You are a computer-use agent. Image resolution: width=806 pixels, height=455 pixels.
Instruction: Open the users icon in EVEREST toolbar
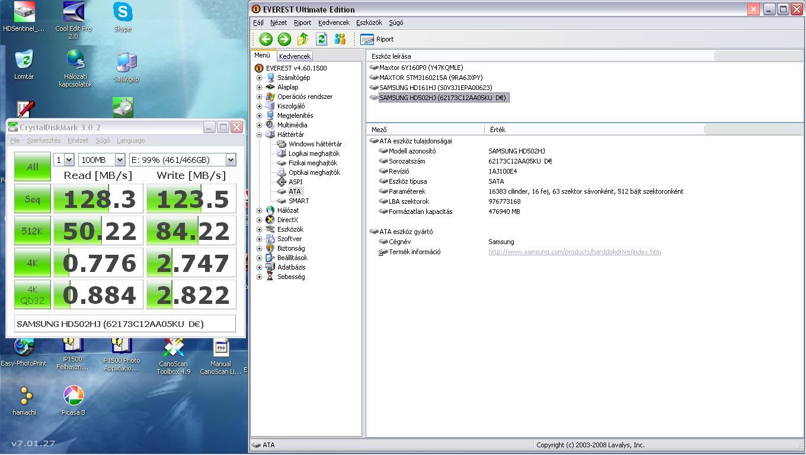(x=340, y=39)
